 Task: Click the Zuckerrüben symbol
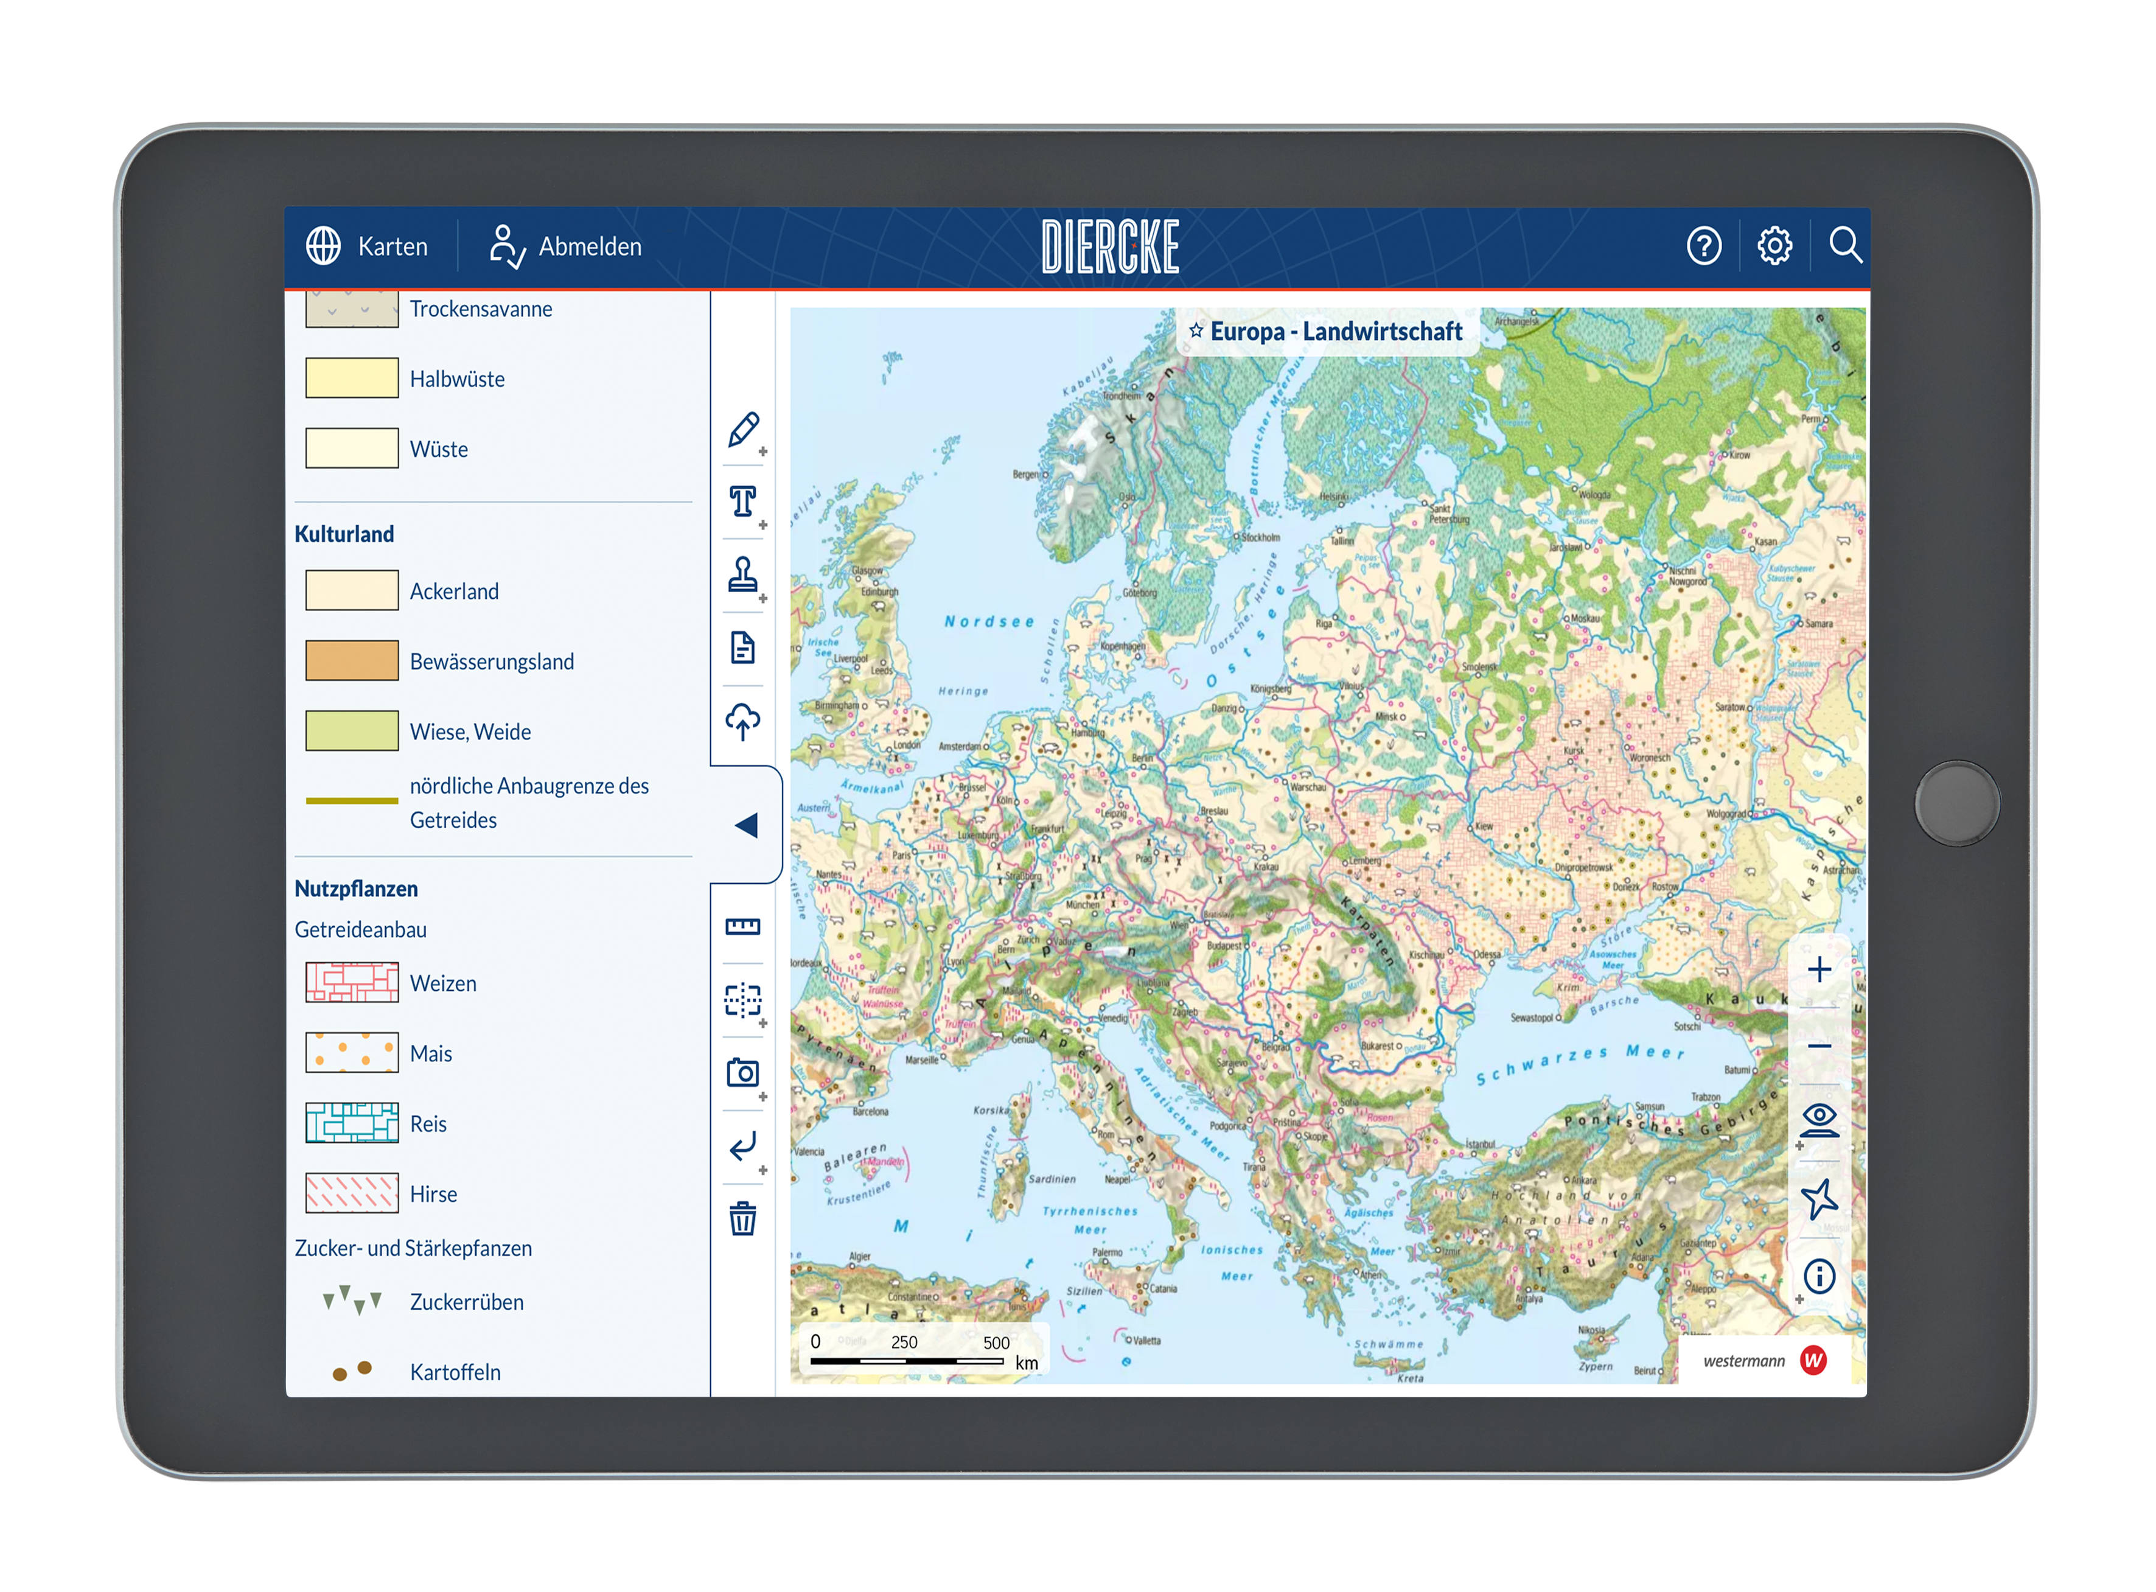click(352, 1301)
